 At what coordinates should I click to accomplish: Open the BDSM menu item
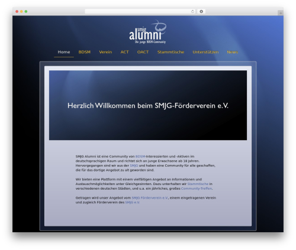[x=85, y=52]
